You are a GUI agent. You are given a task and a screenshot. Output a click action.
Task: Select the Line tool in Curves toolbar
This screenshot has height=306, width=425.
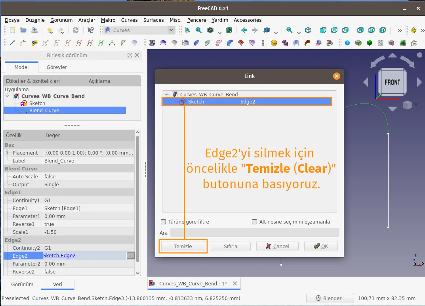click(12, 42)
